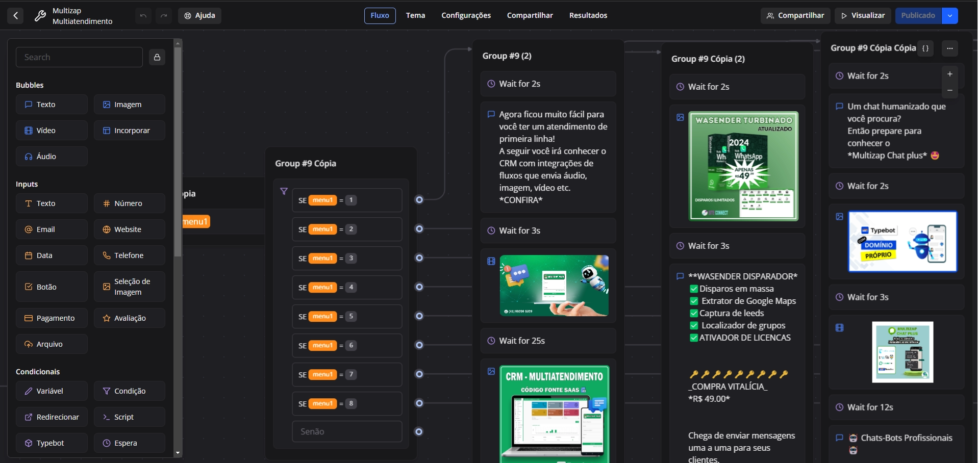
Task: Click the curly braces icon on Group #9 Cópia Cópia
Action: click(x=925, y=48)
